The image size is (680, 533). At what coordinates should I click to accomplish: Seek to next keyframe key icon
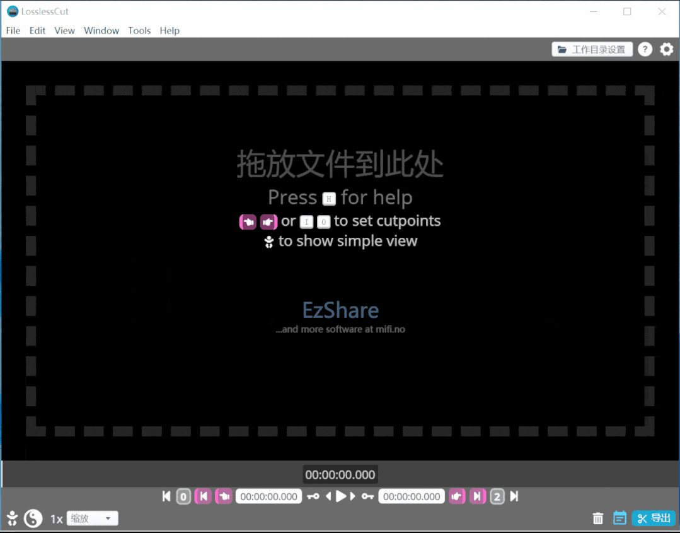tap(368, 496)
